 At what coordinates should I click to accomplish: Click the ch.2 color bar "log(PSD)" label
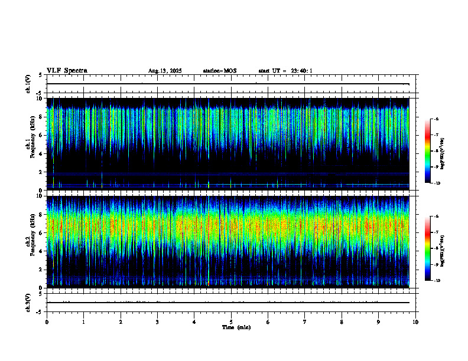tap(443, 251)
